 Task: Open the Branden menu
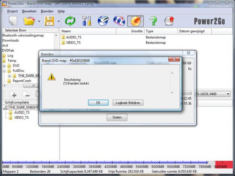tap(47, 11)
